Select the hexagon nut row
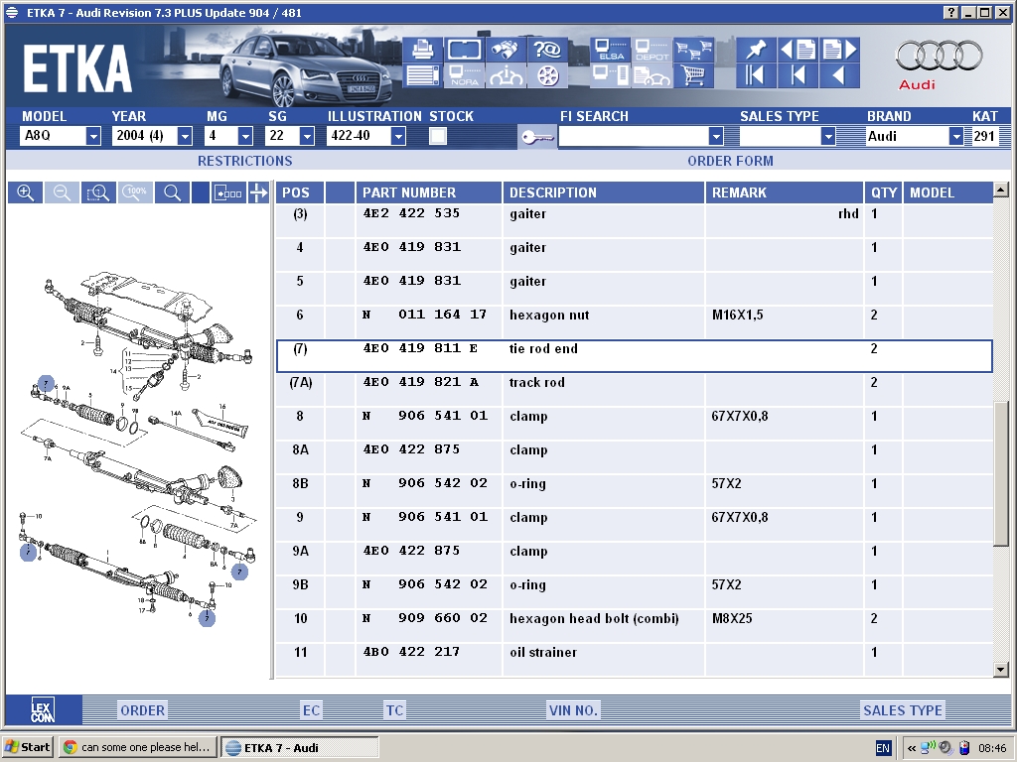Viewport: 1017px width, 762px height. click(635, 322)
